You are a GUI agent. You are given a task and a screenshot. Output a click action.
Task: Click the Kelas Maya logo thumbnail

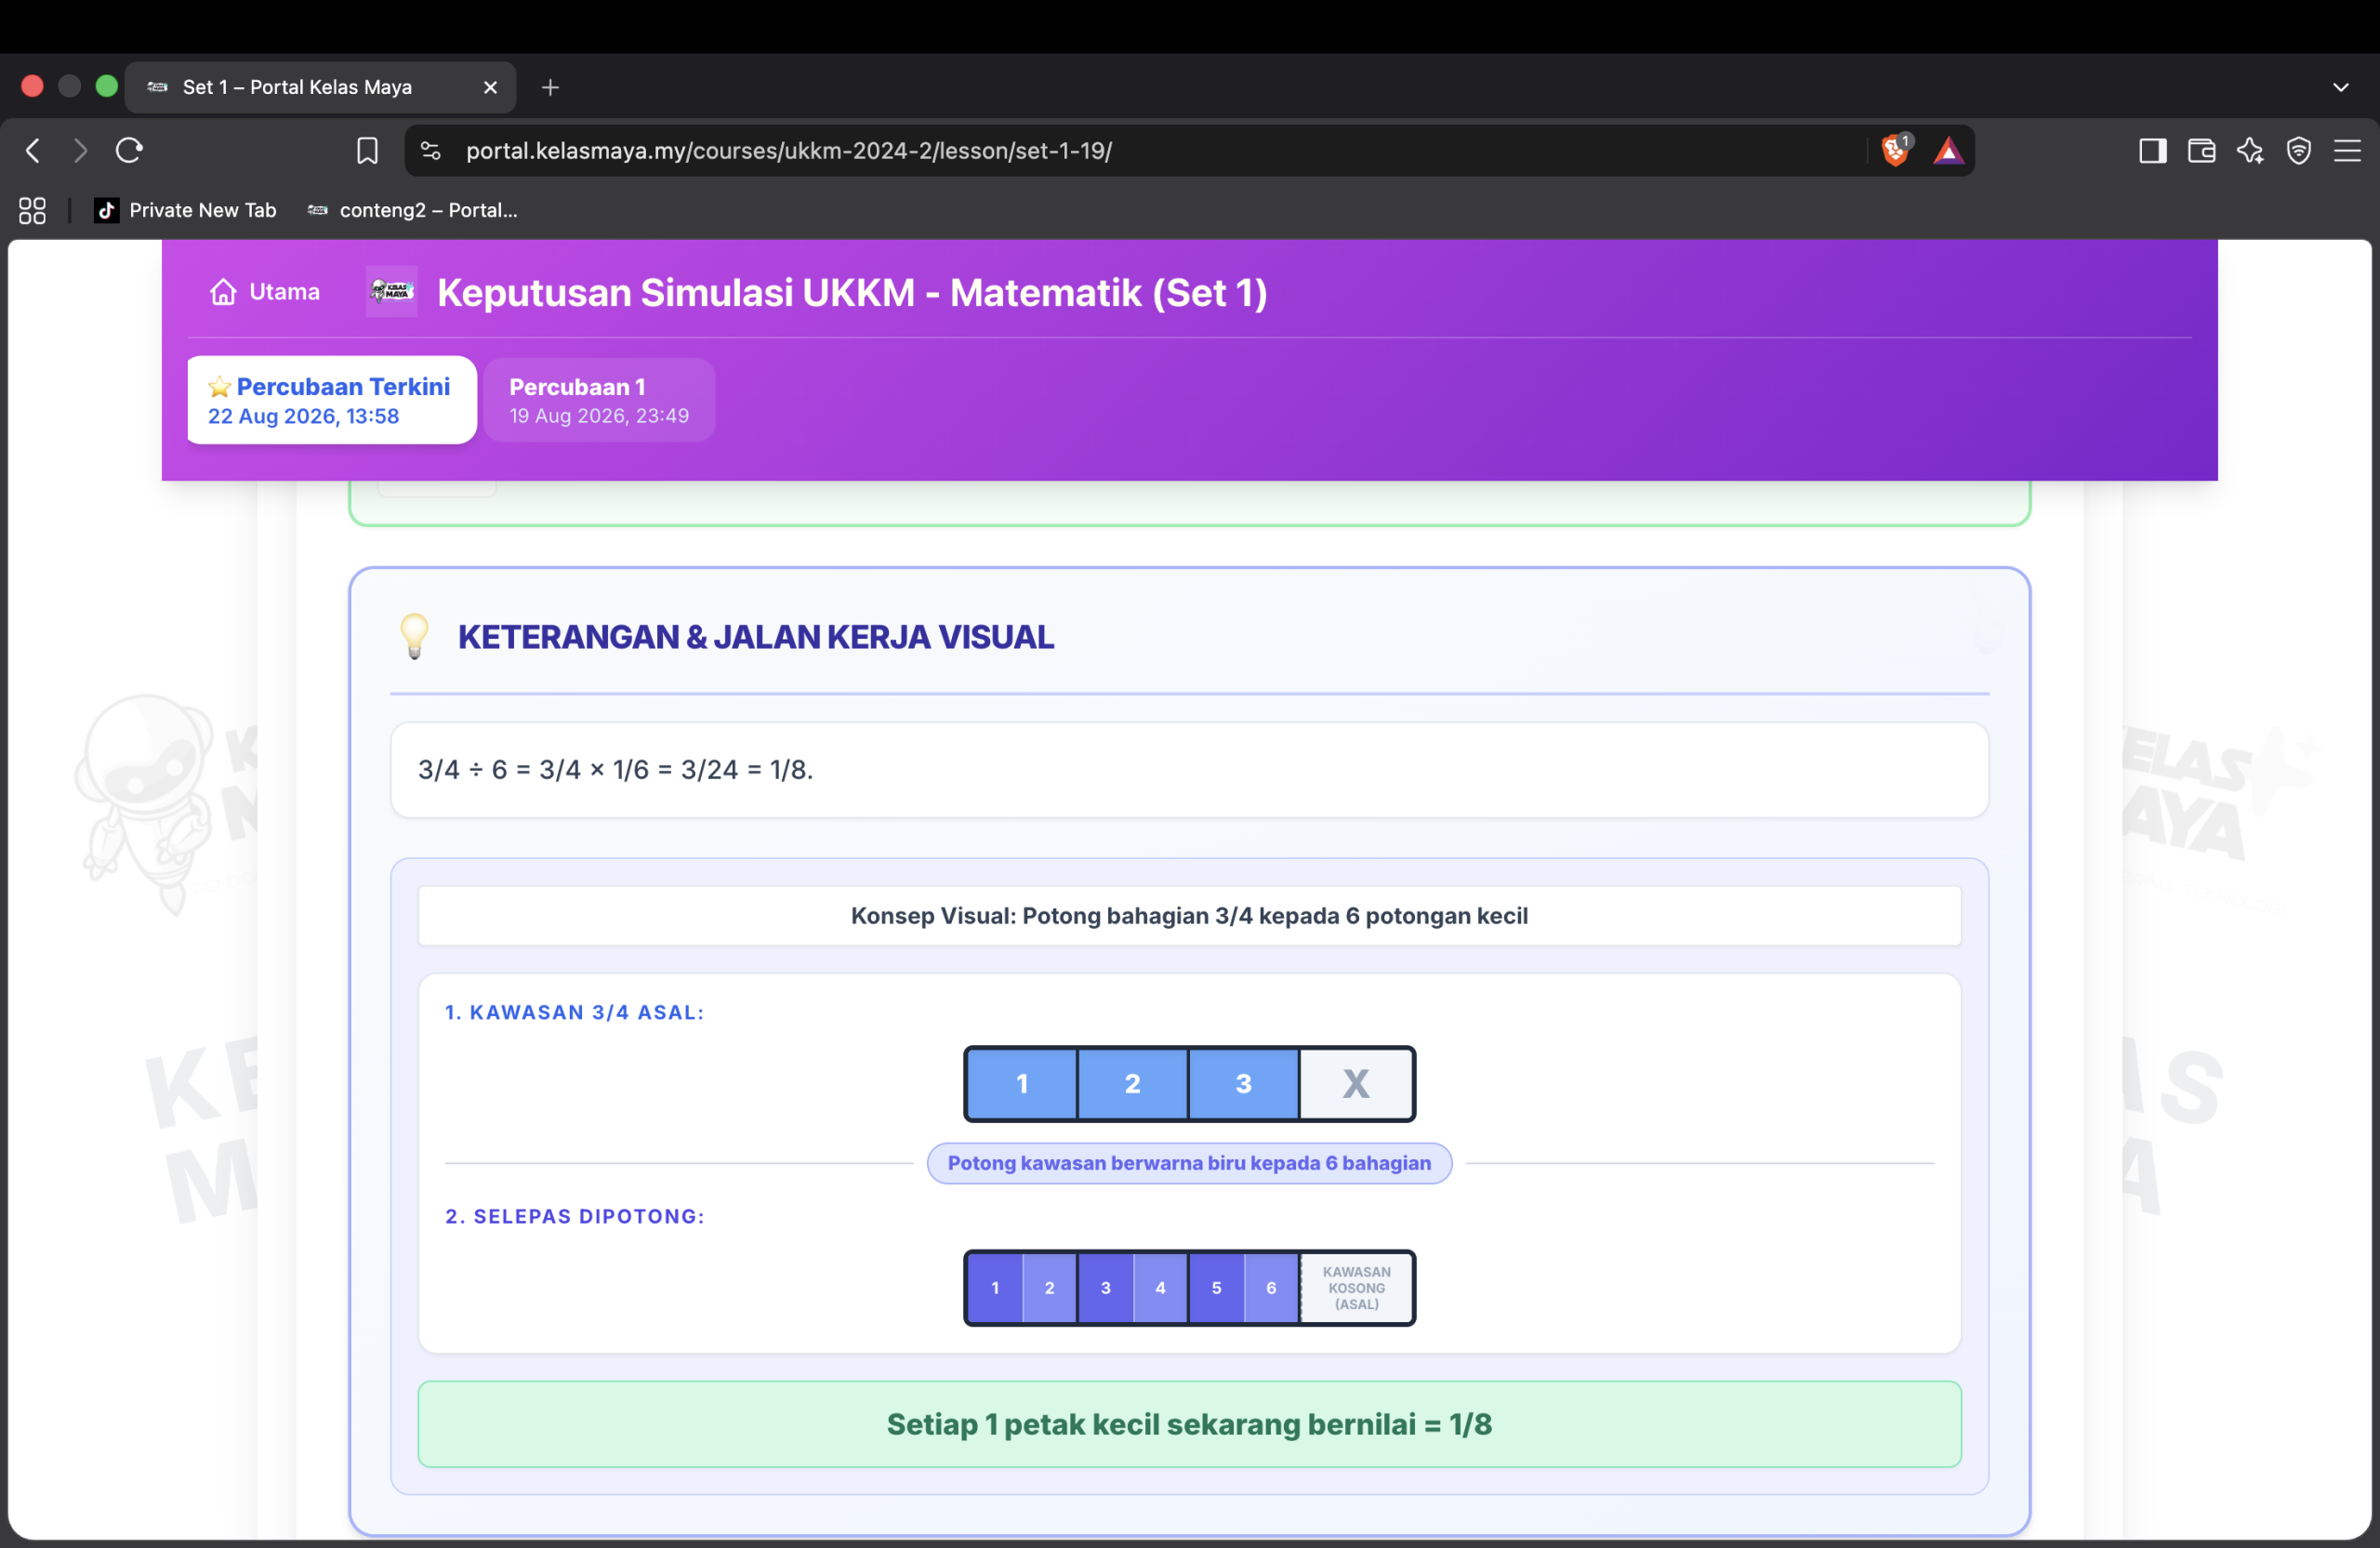392,292
